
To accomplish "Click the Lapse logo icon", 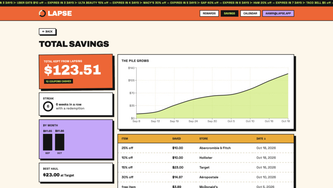I will point(42,13).
